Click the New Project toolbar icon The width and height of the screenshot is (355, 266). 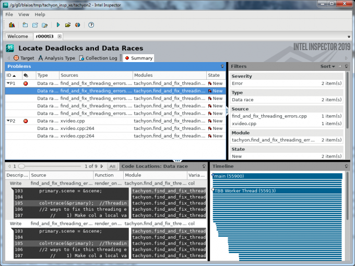click(x=25, y=25)
